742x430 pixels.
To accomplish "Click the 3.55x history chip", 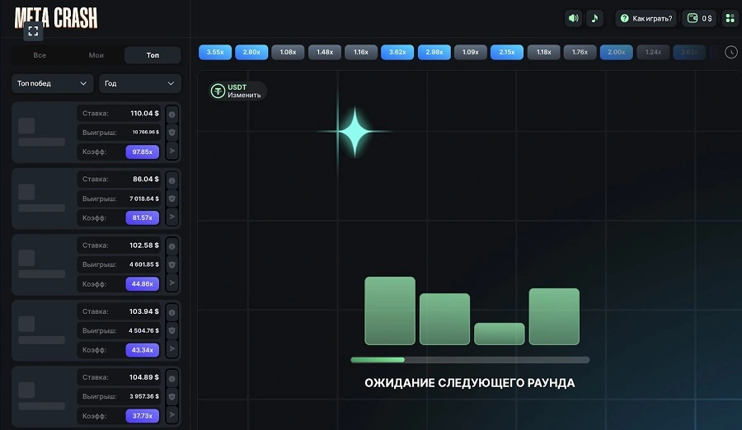I will click(x=215, y=52).
